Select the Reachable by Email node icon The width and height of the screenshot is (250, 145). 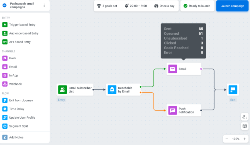tap(112, 90)
